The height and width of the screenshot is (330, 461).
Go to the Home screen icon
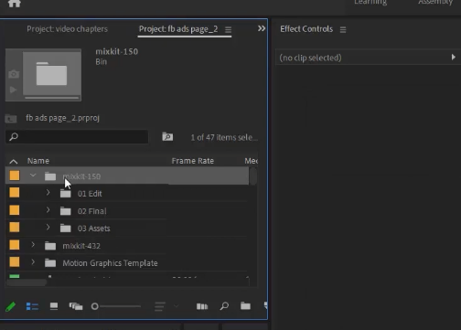tap(14, 3)
